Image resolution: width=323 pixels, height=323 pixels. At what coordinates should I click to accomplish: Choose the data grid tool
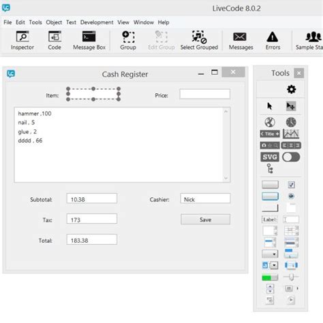click(292, 242)
